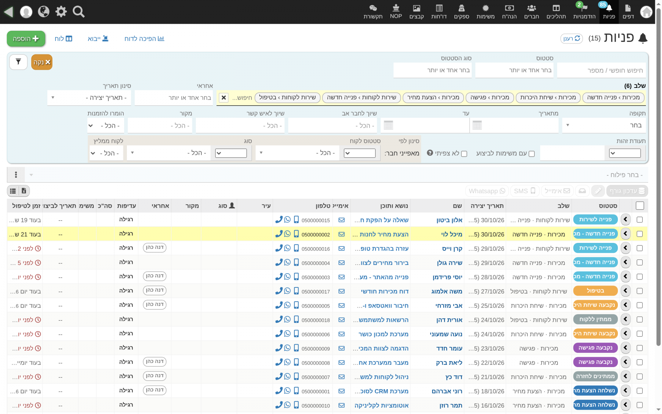Screen dimensions: 662x414
Task: Open the הזדמנויות tab in top navigation
Action: (x=584, y=12)
